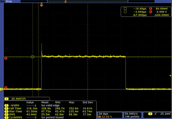Click channel 1 badge next to 20.0mV scale
Screen dimensions: 172x119
7,99
